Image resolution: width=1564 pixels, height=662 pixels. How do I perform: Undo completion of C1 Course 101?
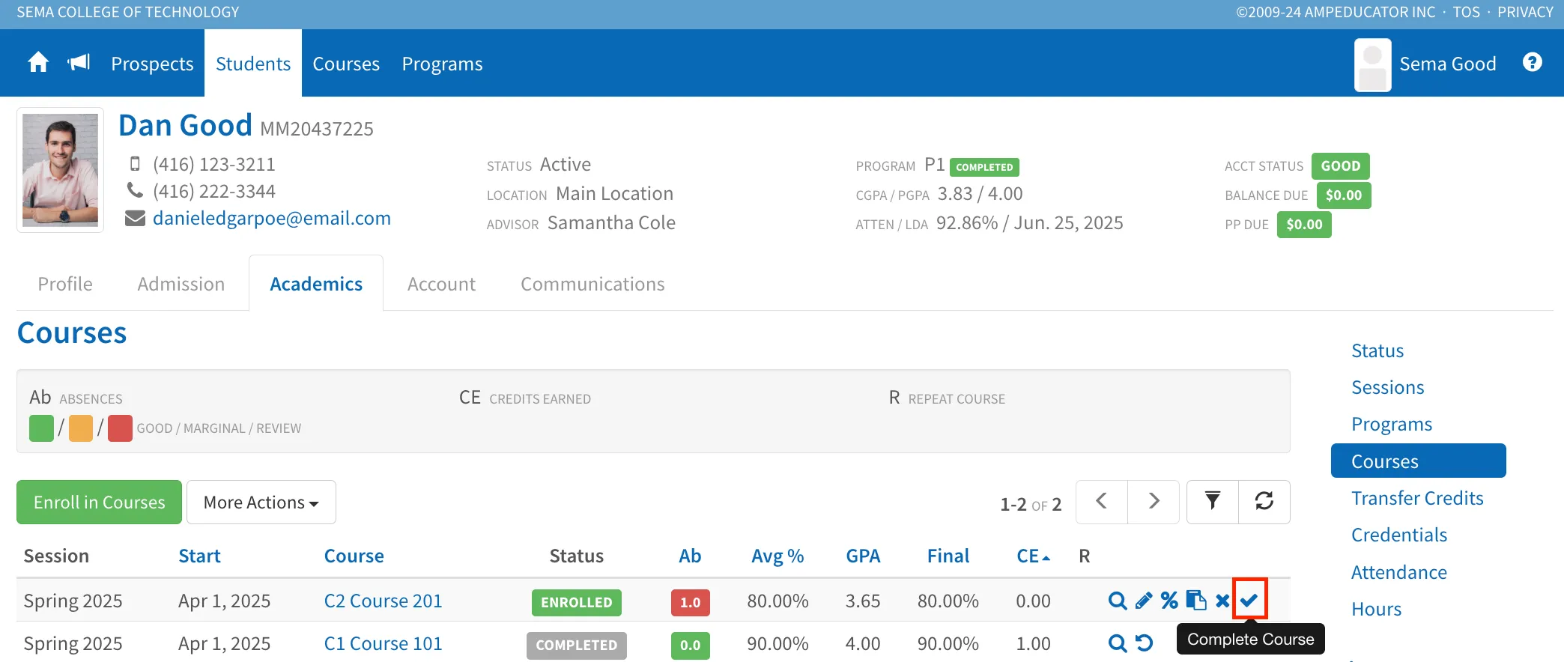(1144, 643)
